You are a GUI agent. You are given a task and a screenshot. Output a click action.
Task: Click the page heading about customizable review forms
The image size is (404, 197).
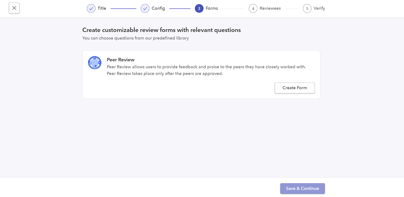coord(161,30)
